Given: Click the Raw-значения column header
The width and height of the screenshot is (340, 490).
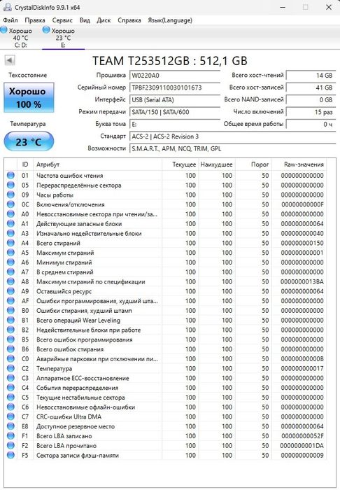Looking at the screenshot, I should point(299,164).
